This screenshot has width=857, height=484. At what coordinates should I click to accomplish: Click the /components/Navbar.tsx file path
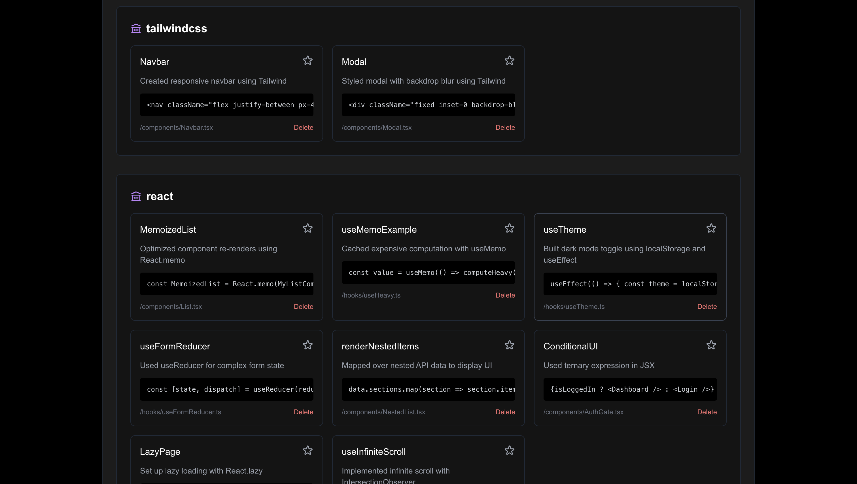(176, 128)
